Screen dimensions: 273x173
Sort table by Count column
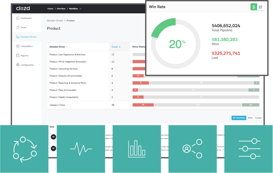[116, 47]
